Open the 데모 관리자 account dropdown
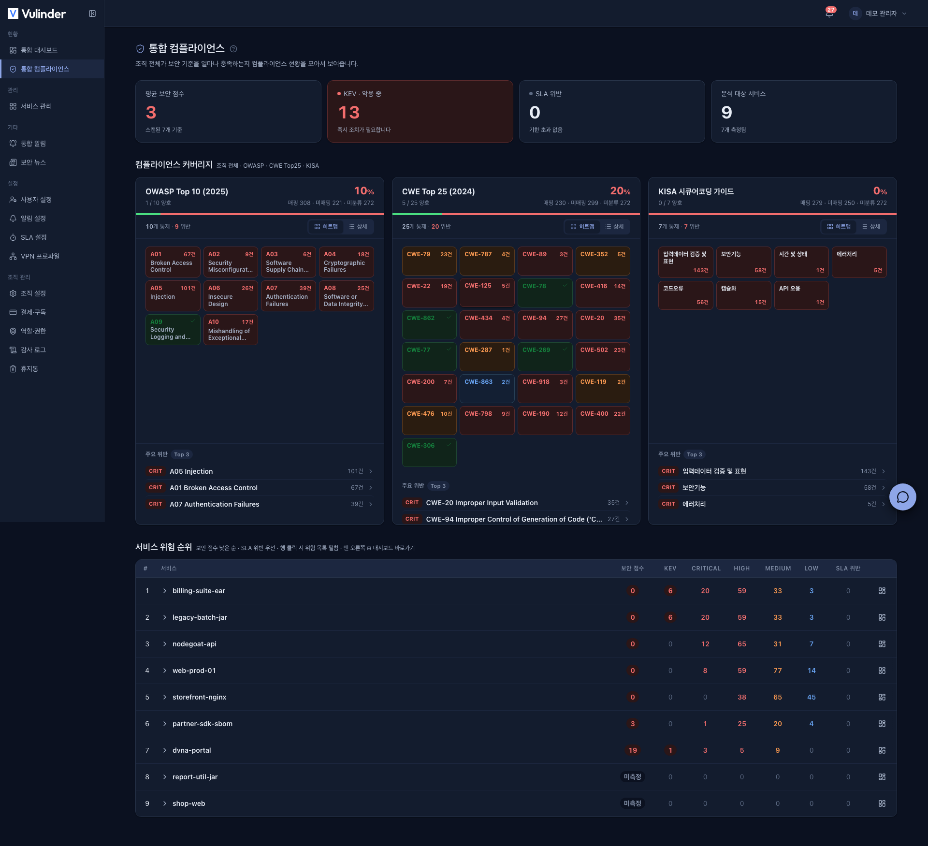The height and width of the screenshot is (846, 928). [x=878, y=14]
